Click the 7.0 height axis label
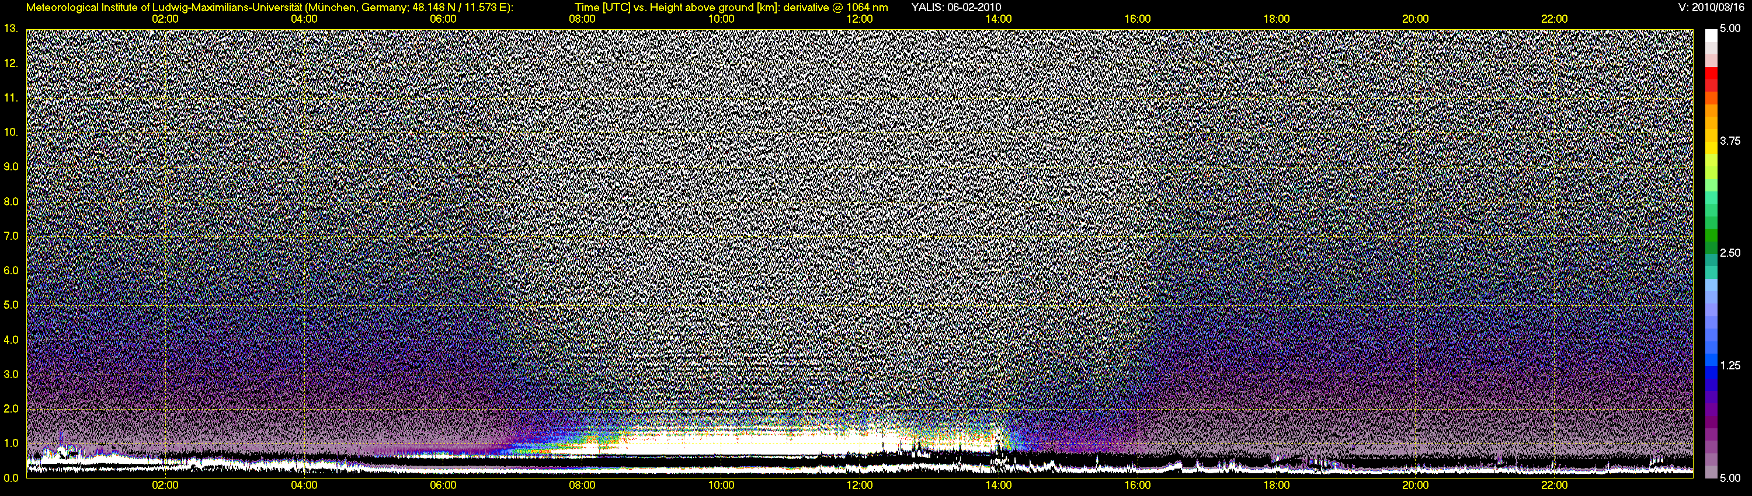This screenshot has height=496, width=1752. tap(11, 236)
